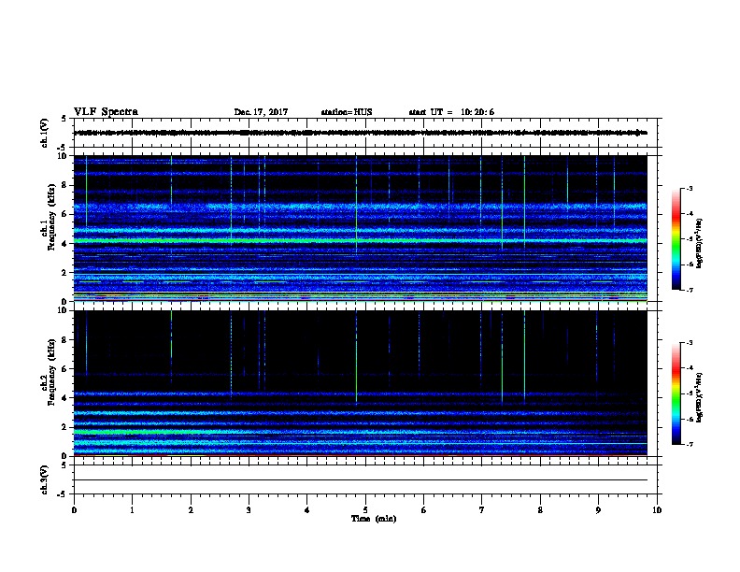
Task: Click the "-3" label on ch.1 colorbar
Action: pyautogui.click(x=690, y=188)
